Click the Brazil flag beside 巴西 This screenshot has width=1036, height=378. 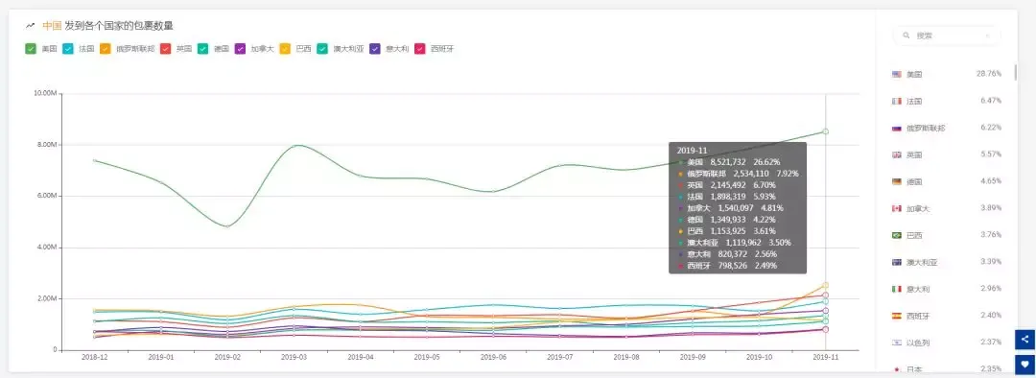click(897, 235)
